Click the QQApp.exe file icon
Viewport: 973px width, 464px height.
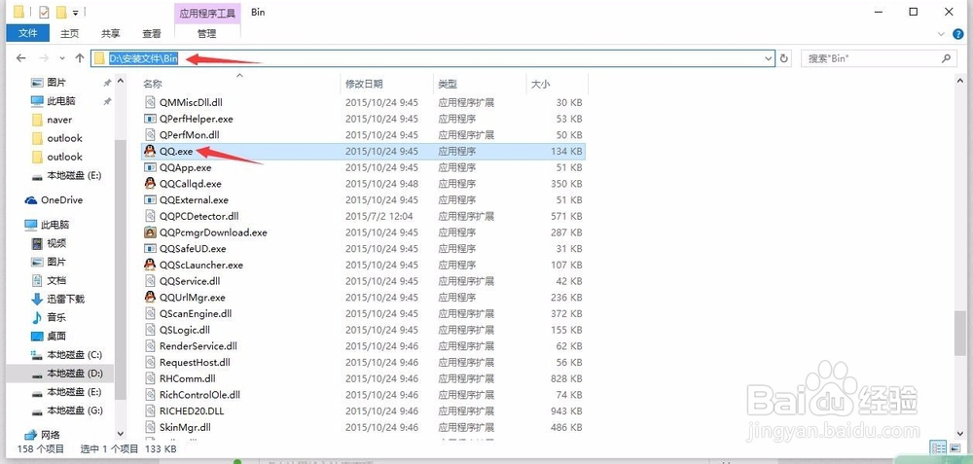click(149, 167)
